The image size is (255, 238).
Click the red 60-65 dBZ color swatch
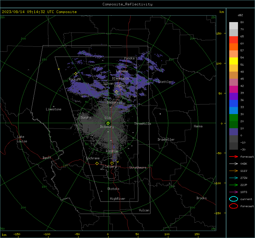[x=233, y=40]
